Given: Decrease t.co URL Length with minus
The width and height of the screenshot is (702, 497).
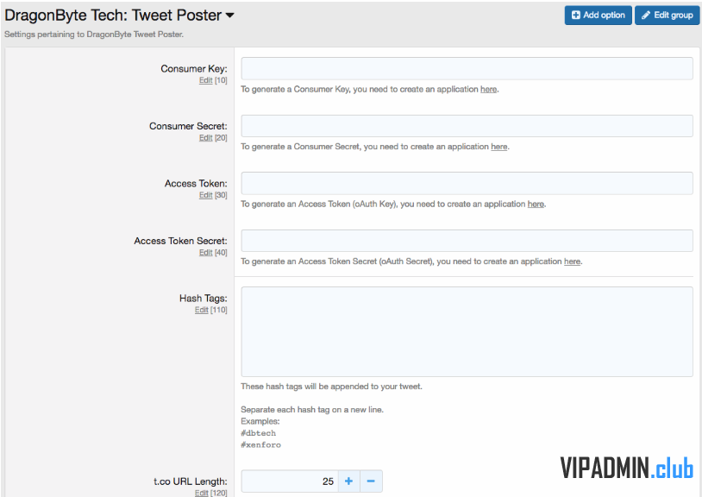Looking at the screenshot, I should click(x=371, y=481).
